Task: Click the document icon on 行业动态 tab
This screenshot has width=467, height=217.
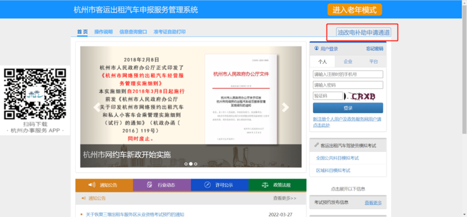Action: (x=149, y=185)
